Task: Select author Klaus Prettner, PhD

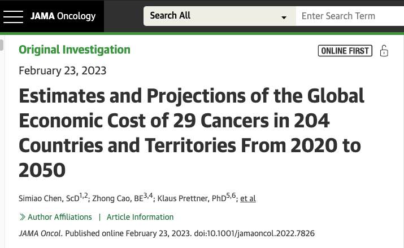Action: coord(189,198)
